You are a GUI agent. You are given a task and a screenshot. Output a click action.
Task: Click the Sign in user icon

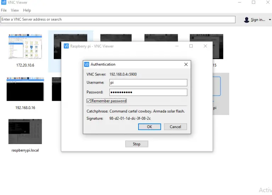(246, 20)
